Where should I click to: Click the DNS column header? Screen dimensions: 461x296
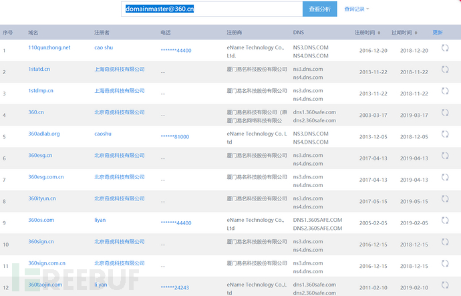299,32
